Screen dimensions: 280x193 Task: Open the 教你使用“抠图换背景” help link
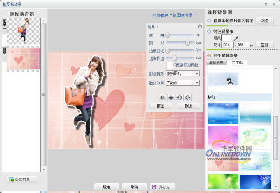coord(174,15)
